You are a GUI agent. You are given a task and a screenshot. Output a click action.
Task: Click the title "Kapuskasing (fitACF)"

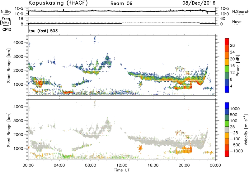(58, 3)
